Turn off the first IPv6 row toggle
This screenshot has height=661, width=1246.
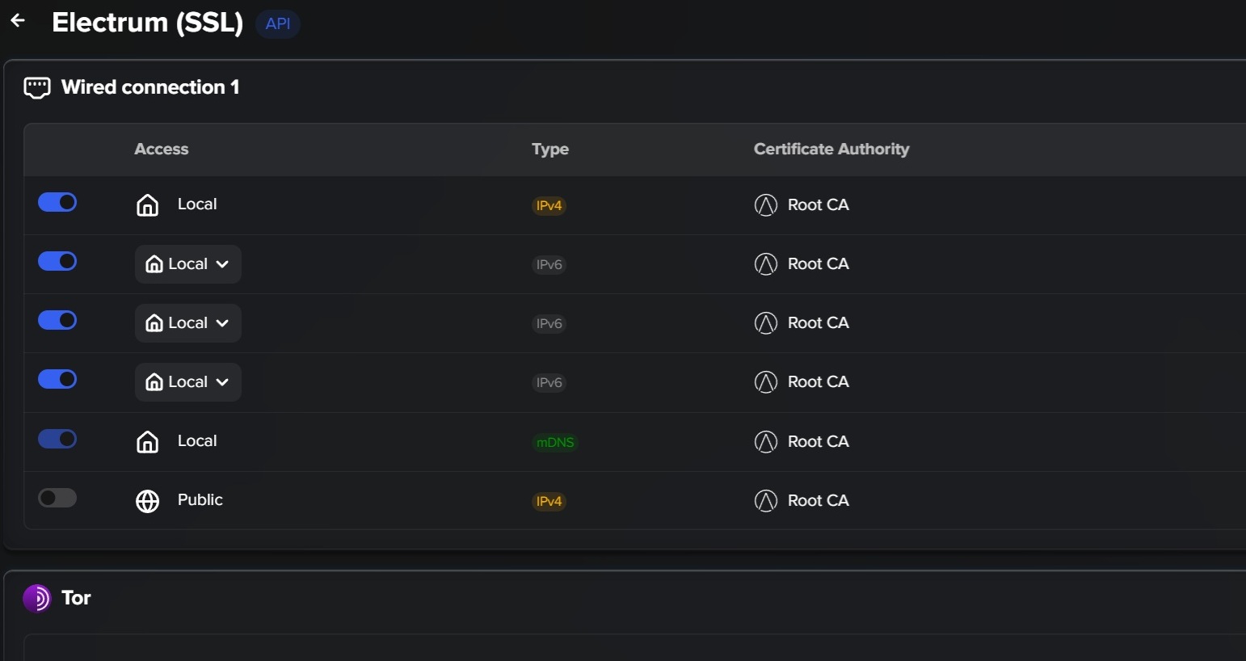[57, 261]
